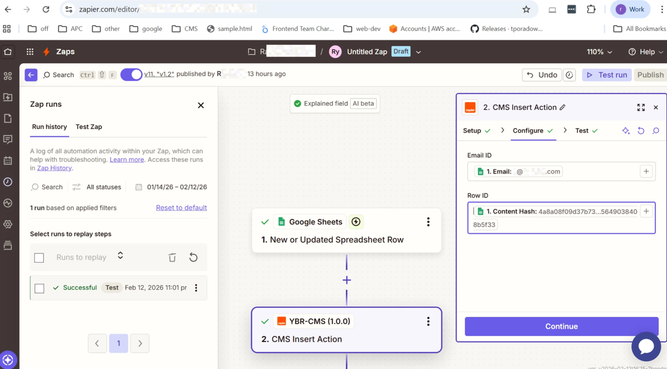The width and height of the screenshot is (667, 369).
Task: Open the apps grid icon next to Zaps
Action: [x=30, y=52]
